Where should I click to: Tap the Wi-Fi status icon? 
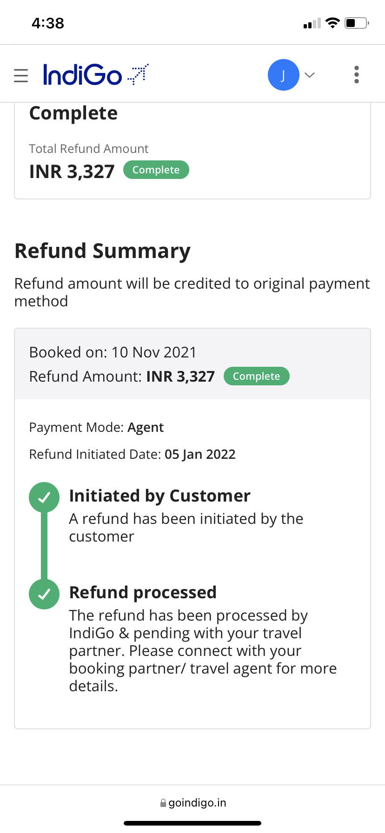[332, 23]
